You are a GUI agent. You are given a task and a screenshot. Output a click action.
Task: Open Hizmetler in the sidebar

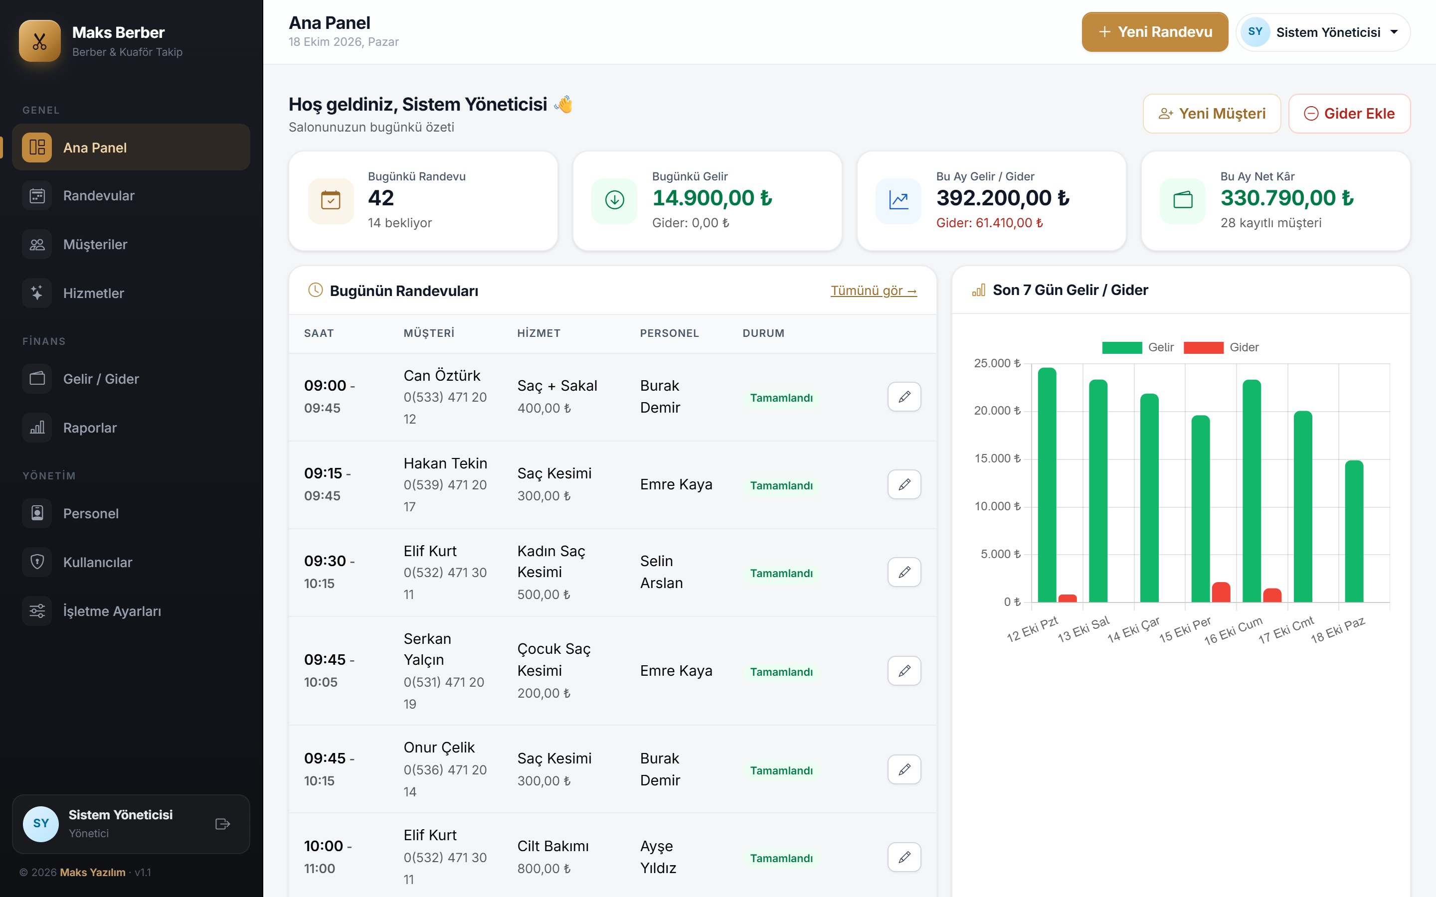click(131, 293)
